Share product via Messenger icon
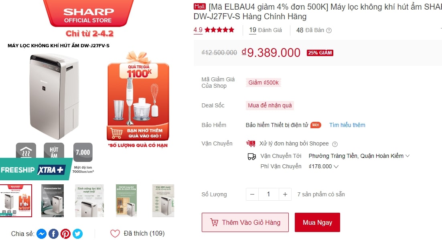The image size is (442, 240). click(41, 234)
